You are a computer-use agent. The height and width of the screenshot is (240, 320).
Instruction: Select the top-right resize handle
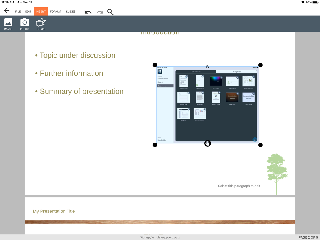pyautogui.click(x=260, y=65)
